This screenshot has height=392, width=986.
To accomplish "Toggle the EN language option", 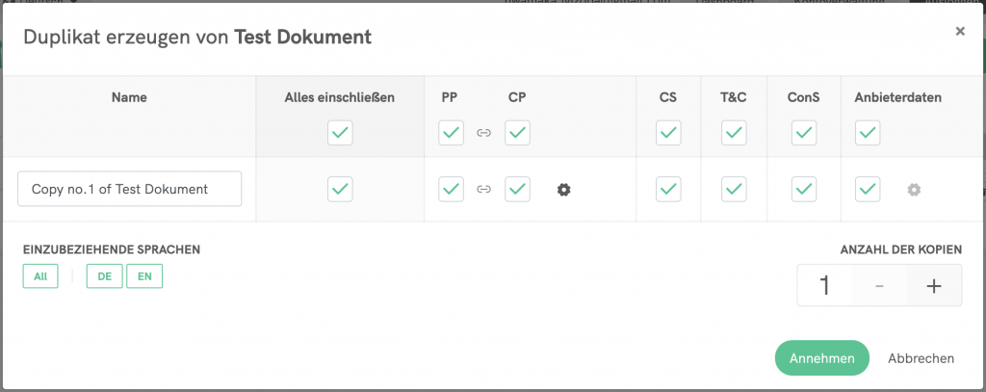I will (x=144, y=276).
